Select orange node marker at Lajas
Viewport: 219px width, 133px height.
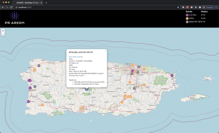[42, 105]
